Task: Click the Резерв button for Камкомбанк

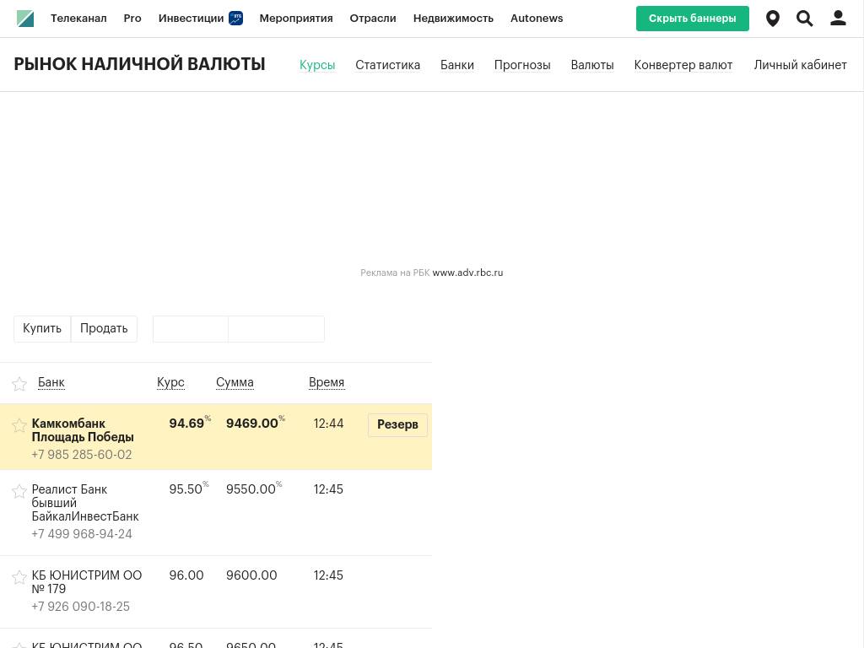Action: pos(397,424)
